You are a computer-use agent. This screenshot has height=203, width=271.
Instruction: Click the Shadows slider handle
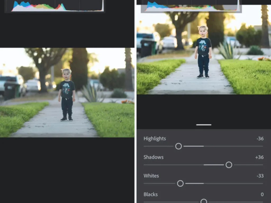coord(229,165)
